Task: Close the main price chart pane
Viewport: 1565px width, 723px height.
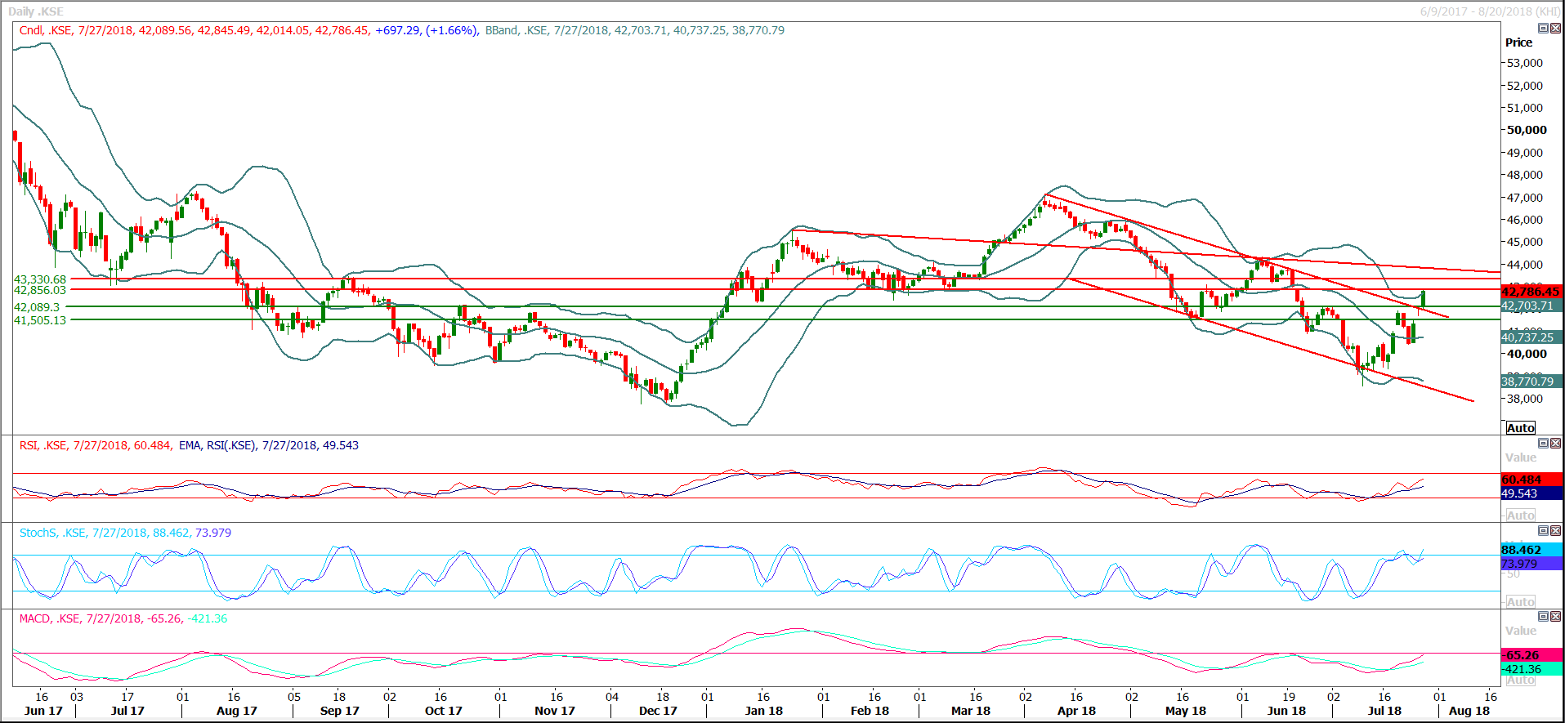Action: 1555,29
